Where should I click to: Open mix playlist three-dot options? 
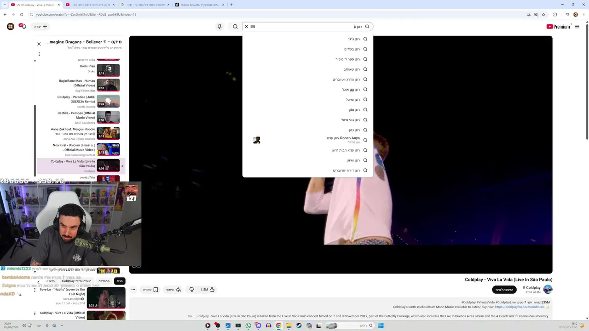pos(39,54)
